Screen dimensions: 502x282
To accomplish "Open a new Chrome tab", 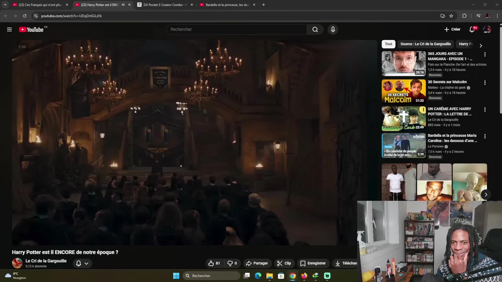I will click(263, 5).
